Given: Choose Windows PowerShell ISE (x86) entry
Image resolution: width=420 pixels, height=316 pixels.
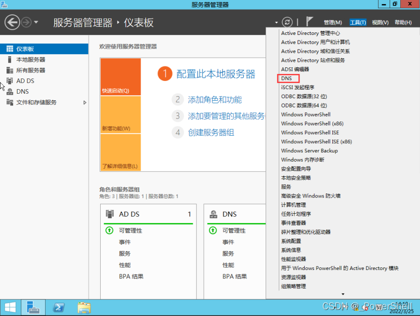Looking at the screenshot, I should tap(316, 141).
